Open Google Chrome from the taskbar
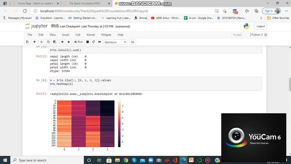The image size is (291, 164). 126,160
